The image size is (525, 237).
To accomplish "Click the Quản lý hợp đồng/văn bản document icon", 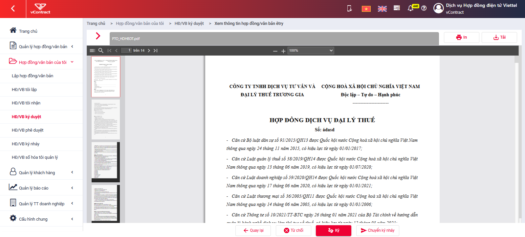I will click(13, 46).
